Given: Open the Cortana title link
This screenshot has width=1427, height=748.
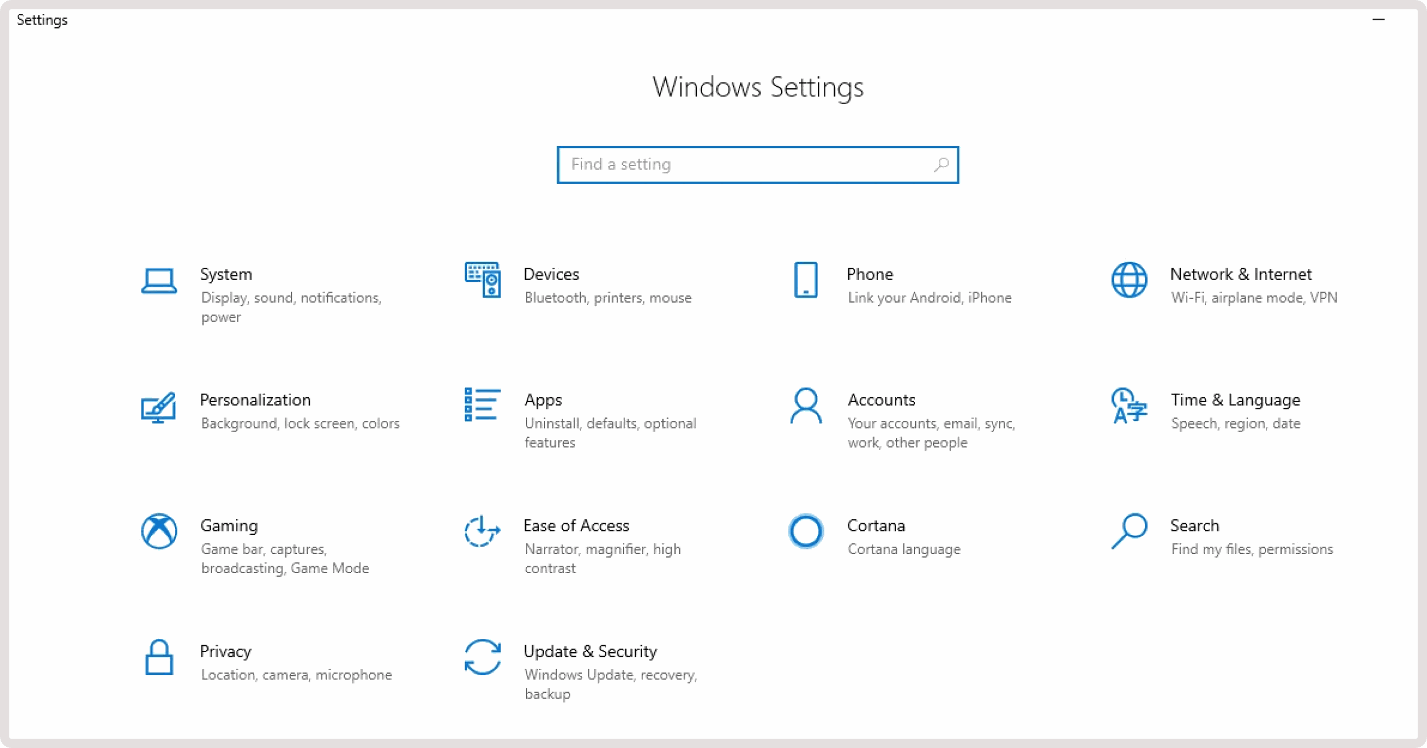Looking at the screenshot, I should point(876,526).
